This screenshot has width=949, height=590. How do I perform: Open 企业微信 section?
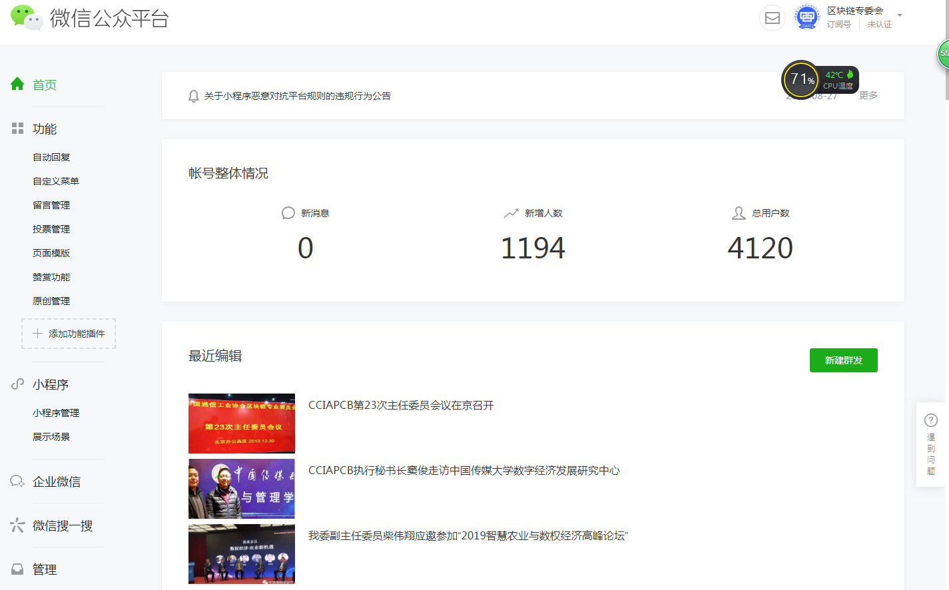[57, 481]
